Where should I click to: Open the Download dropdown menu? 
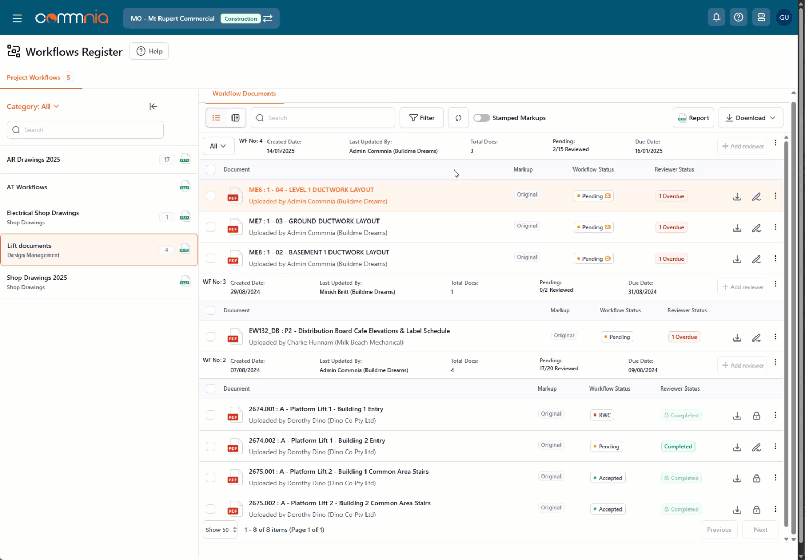pos(750,118)
